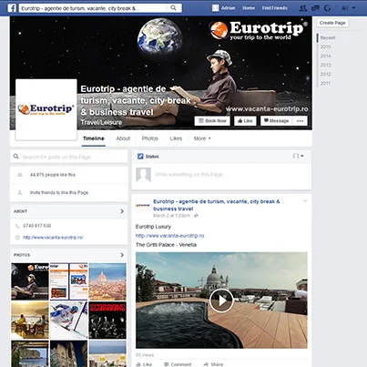The image size is (367, 367).
Task: Open the website link in the About box
Action: (53, 238)
